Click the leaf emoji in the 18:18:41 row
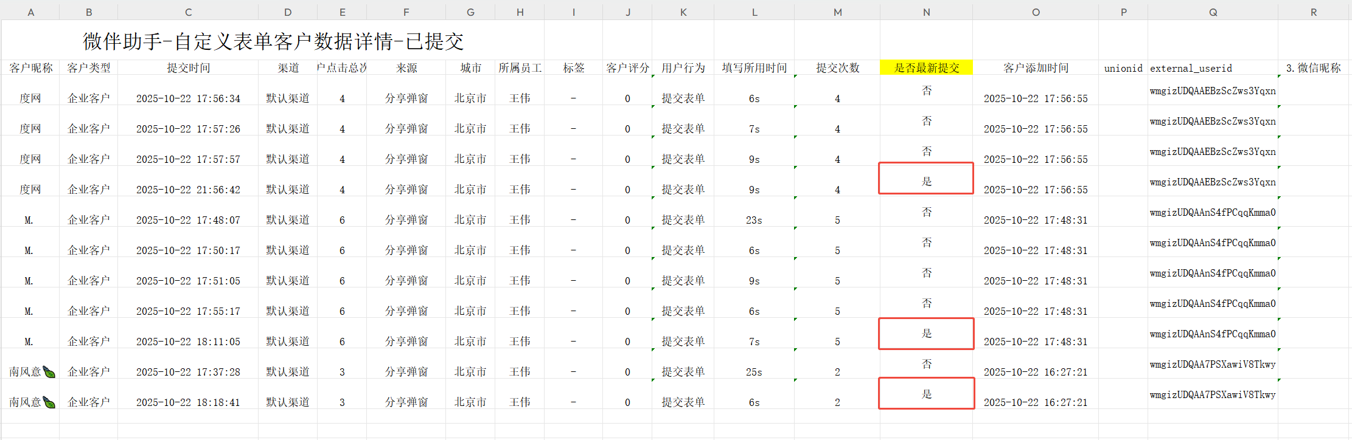Viewport: 1352px width, 440px height. [49, 402]
